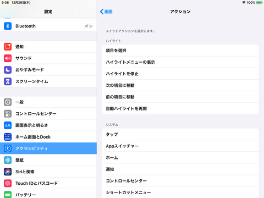264x198 pixels.
Task: Tap the スイッチアクションを選択します description
Action: click(x=130, y=31)
